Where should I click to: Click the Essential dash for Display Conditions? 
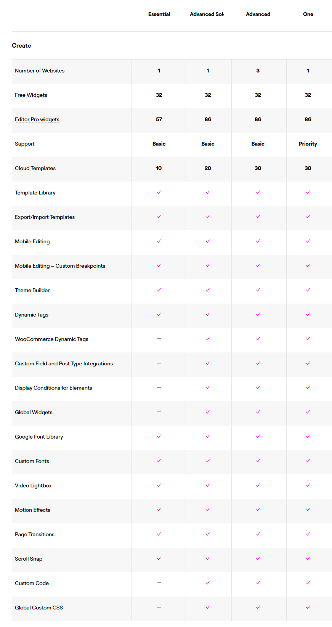159,388
